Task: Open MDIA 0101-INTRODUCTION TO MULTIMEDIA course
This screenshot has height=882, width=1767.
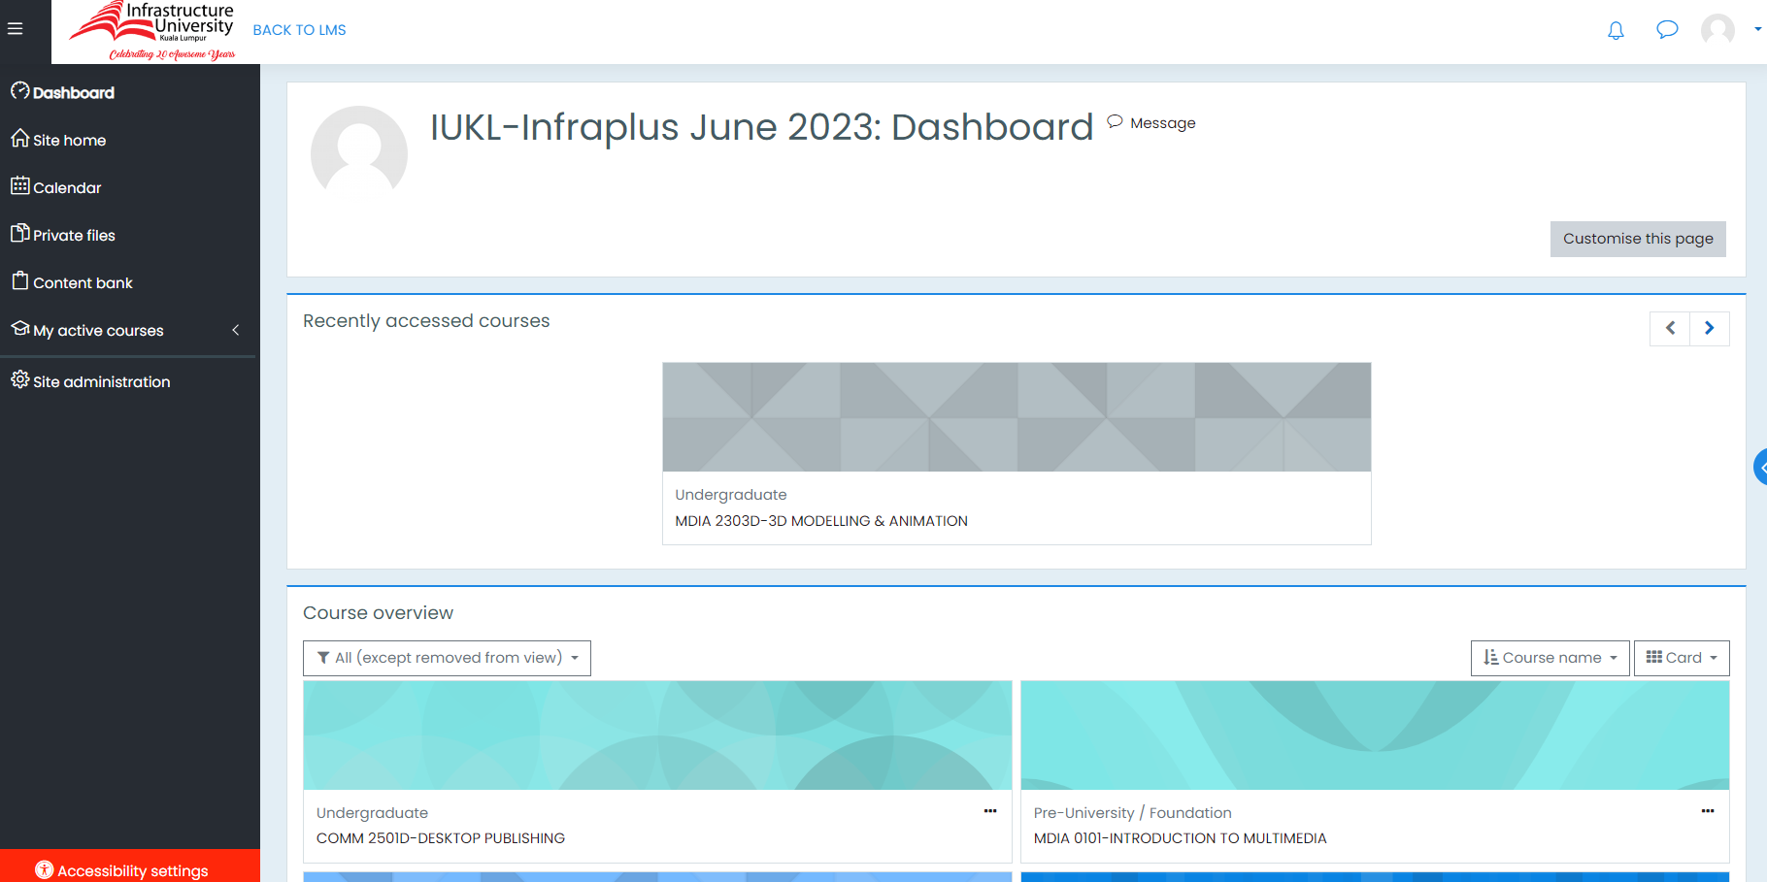Action: pos(1180,838)
